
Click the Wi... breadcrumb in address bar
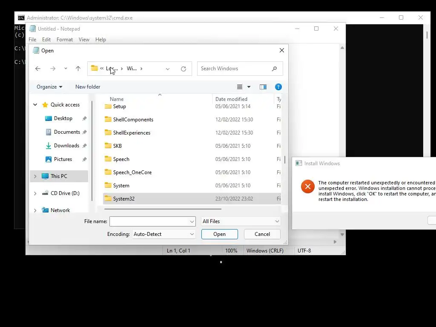pyautogui.click(x=132, y=69)
